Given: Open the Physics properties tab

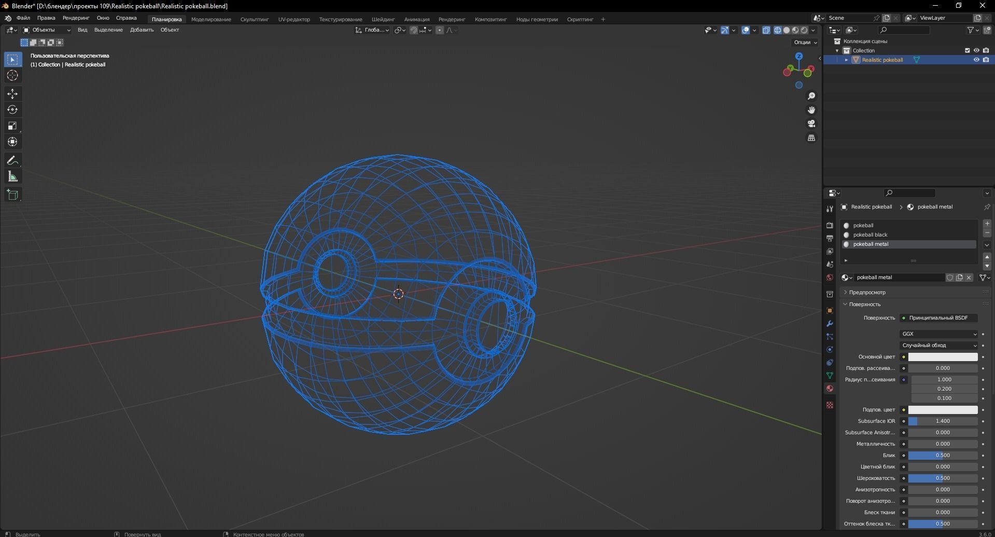Looking at the screenshot, I should coord(830,349).
